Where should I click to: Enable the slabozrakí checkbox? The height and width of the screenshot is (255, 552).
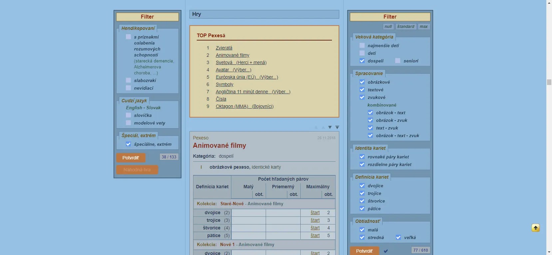[x=128, y=80]
